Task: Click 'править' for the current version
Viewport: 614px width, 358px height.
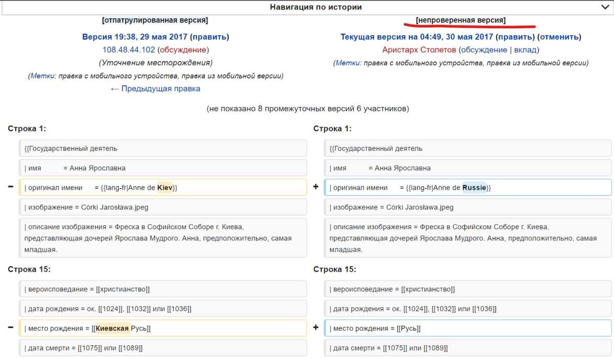Action: click(x=515, y=37)
